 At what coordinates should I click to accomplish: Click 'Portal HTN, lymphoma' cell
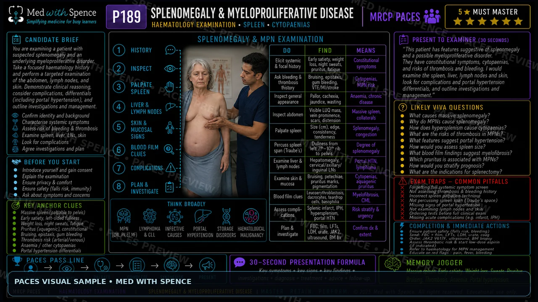click(366, 164)
